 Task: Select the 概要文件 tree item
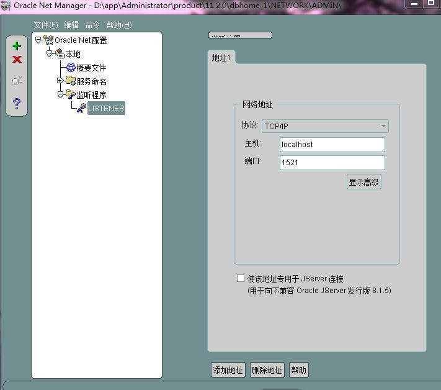(x=91, y=68)
